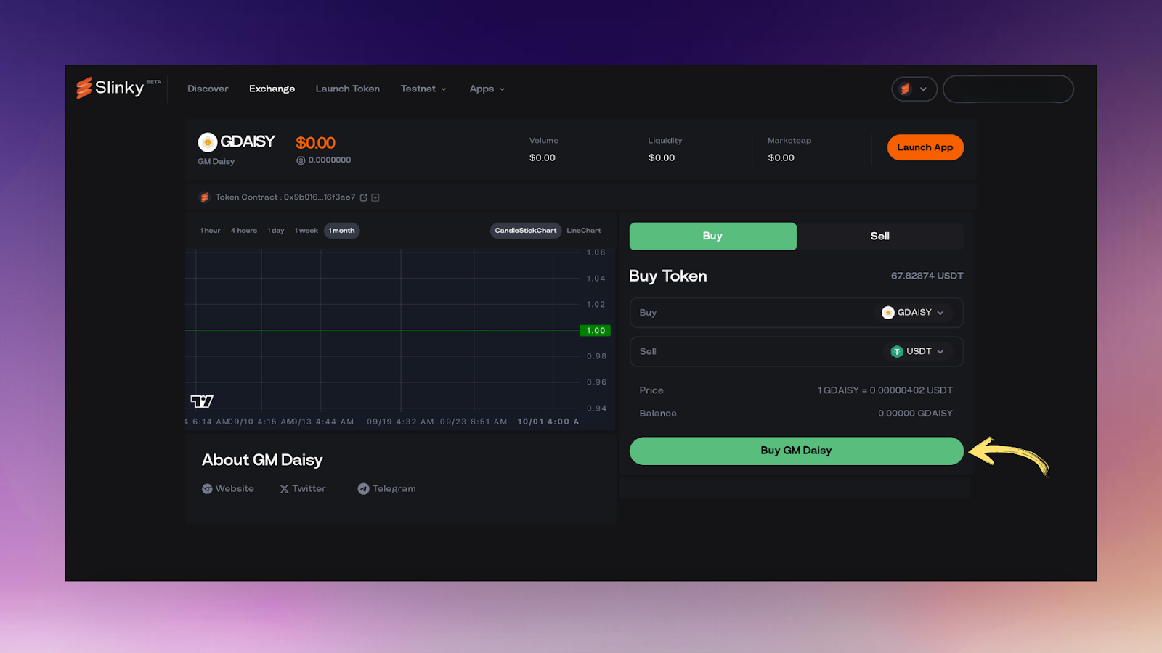Click the empty wallet field in header

coord(1008,89)
